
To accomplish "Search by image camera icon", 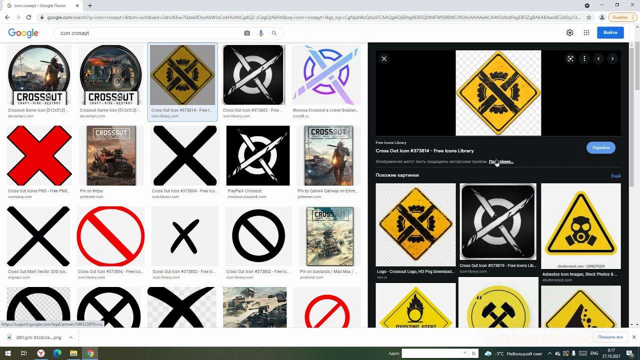I will [x=247, y=33].
